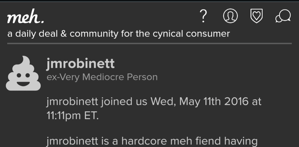Open help via question mark icon
Screen dimensions: 299x147
[x=203, y=17]
